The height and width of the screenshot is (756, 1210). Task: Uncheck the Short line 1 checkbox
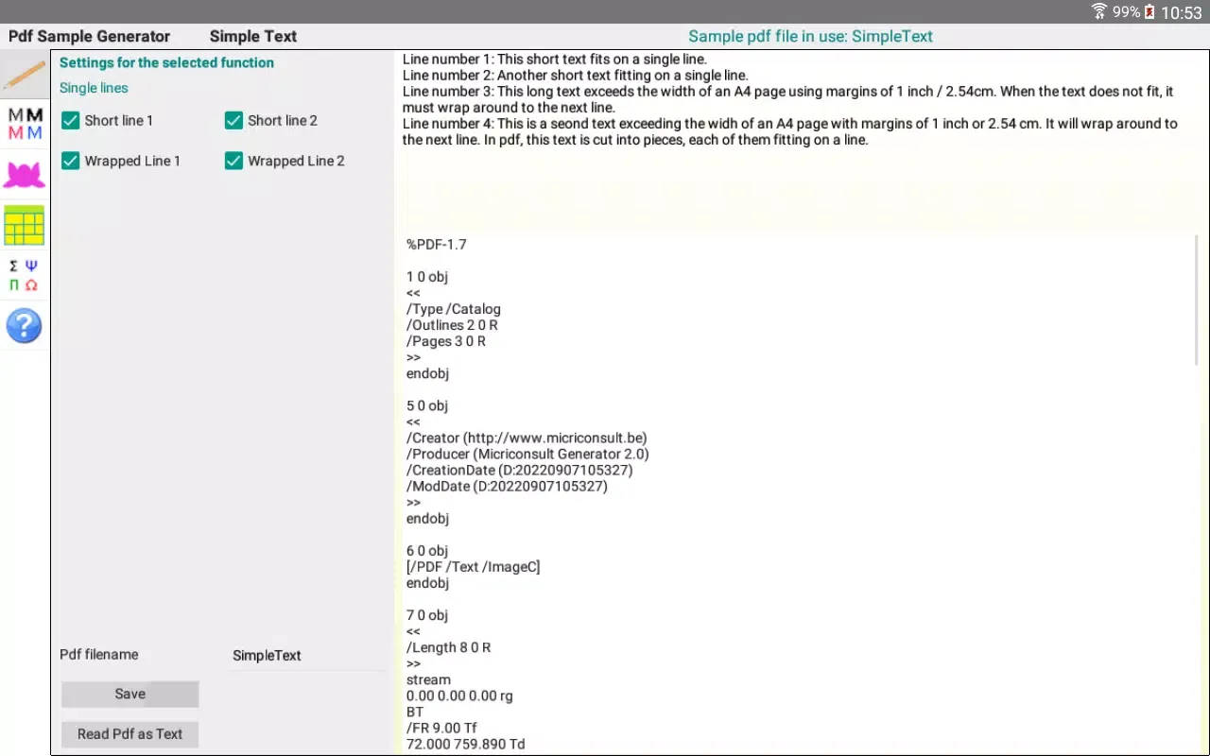[70, 120]
